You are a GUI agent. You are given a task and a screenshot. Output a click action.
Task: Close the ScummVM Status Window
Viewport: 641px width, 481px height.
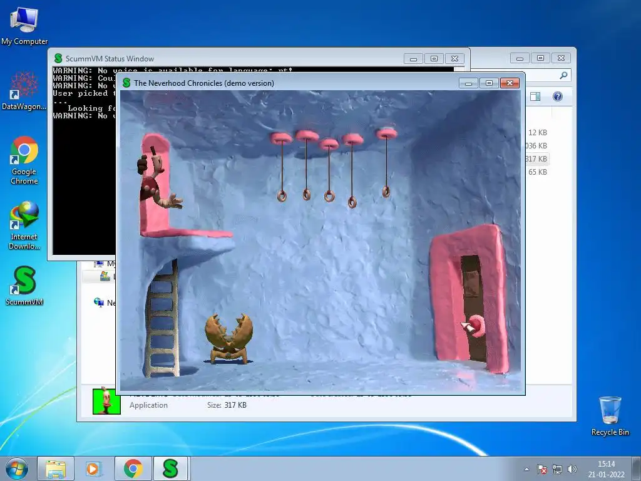(454, 58)
